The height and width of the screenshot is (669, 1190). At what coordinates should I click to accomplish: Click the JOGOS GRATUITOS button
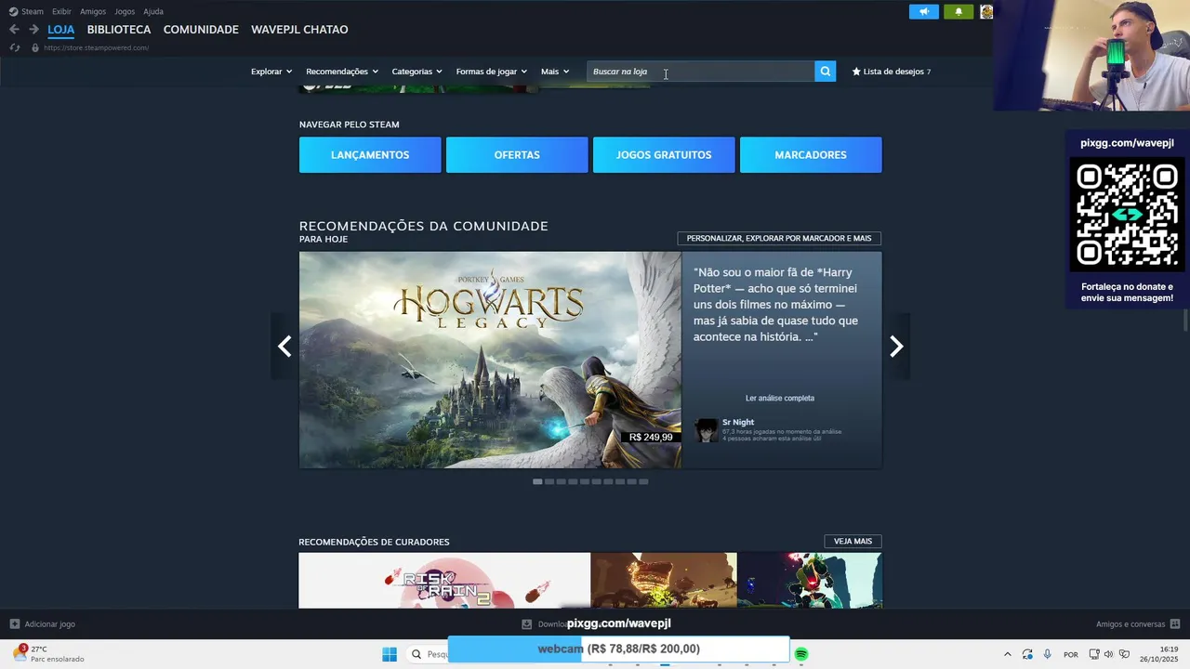pos(664,155)
